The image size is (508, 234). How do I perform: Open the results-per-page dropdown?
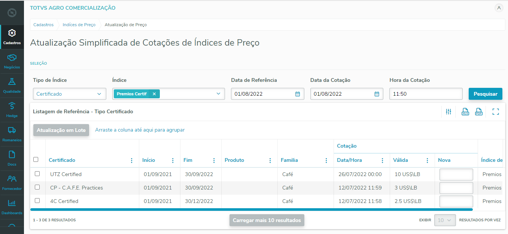(445, 220)
